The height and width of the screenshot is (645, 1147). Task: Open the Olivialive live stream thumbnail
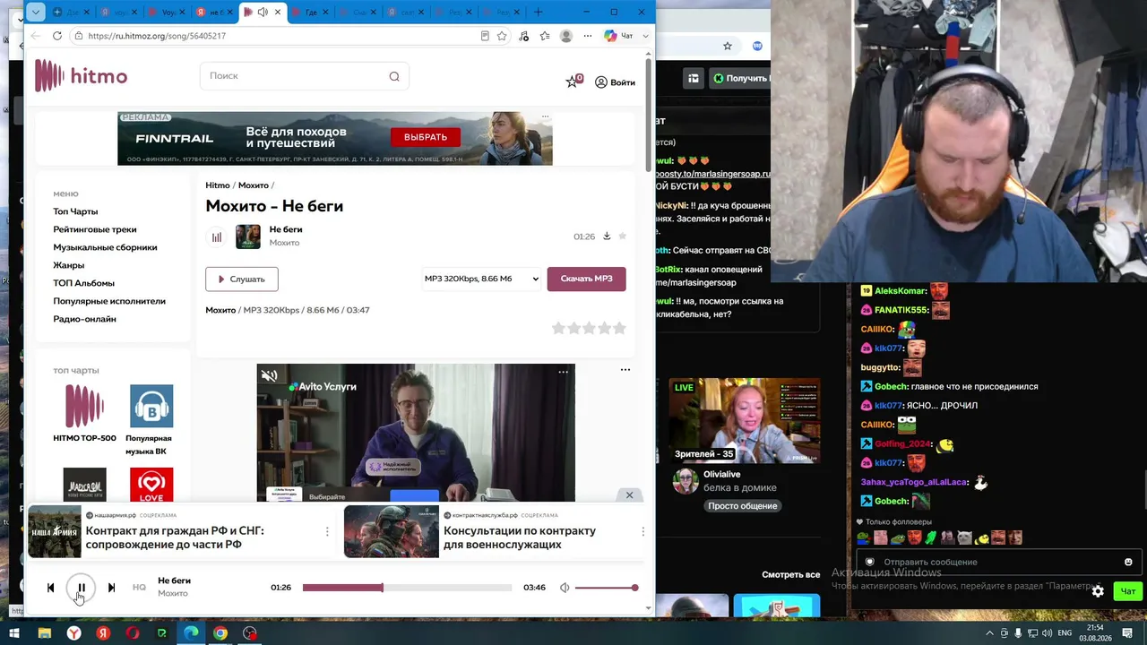tap(744, 420)
